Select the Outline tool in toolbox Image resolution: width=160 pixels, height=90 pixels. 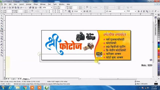pyautogui.click(x=1, y=50)
